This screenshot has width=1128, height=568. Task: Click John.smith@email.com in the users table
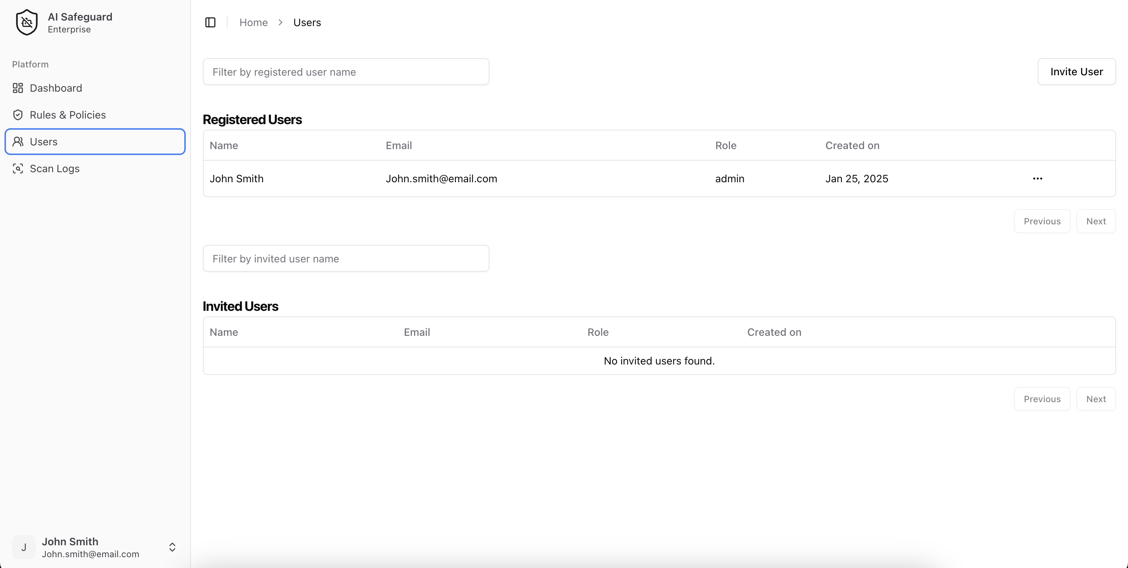coord(441,179)
